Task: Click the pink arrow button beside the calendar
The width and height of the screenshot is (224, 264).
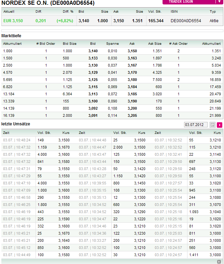Action: point(220,125)
